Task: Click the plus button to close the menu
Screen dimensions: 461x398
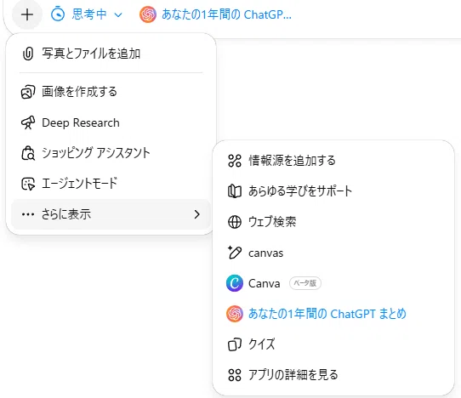Action: click(x=27, y=14)
